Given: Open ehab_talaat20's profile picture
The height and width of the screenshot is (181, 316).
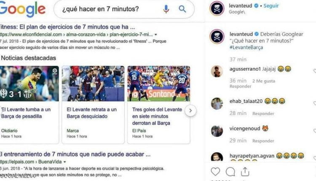Looking at the screenshot, I should click(217, 104).
